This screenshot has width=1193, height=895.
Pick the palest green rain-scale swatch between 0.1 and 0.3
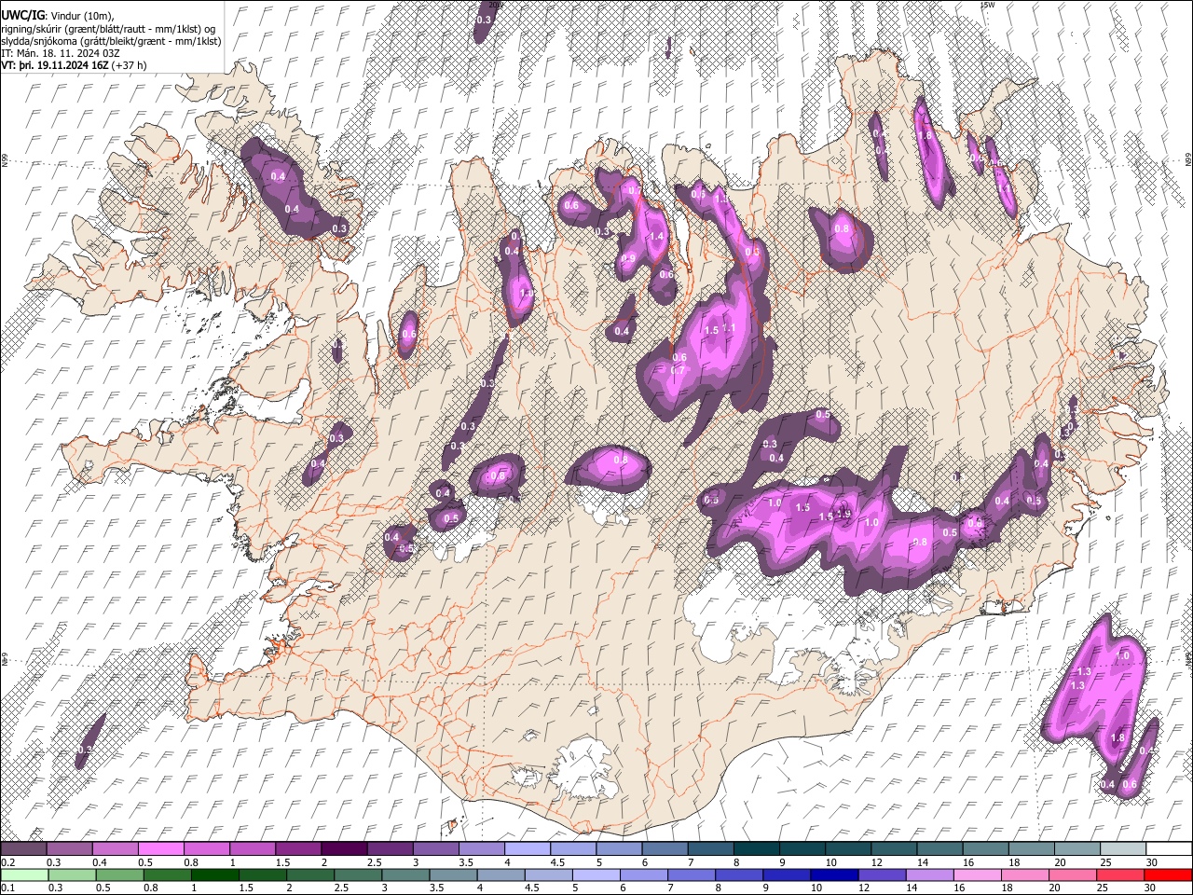(23, 874)
